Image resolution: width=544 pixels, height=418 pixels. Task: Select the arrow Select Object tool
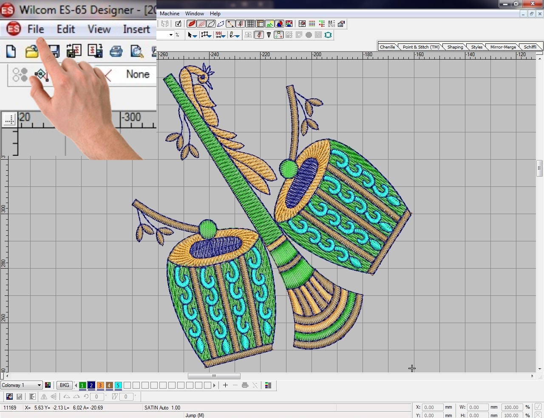pyautogui.click(x=190, y=35)
